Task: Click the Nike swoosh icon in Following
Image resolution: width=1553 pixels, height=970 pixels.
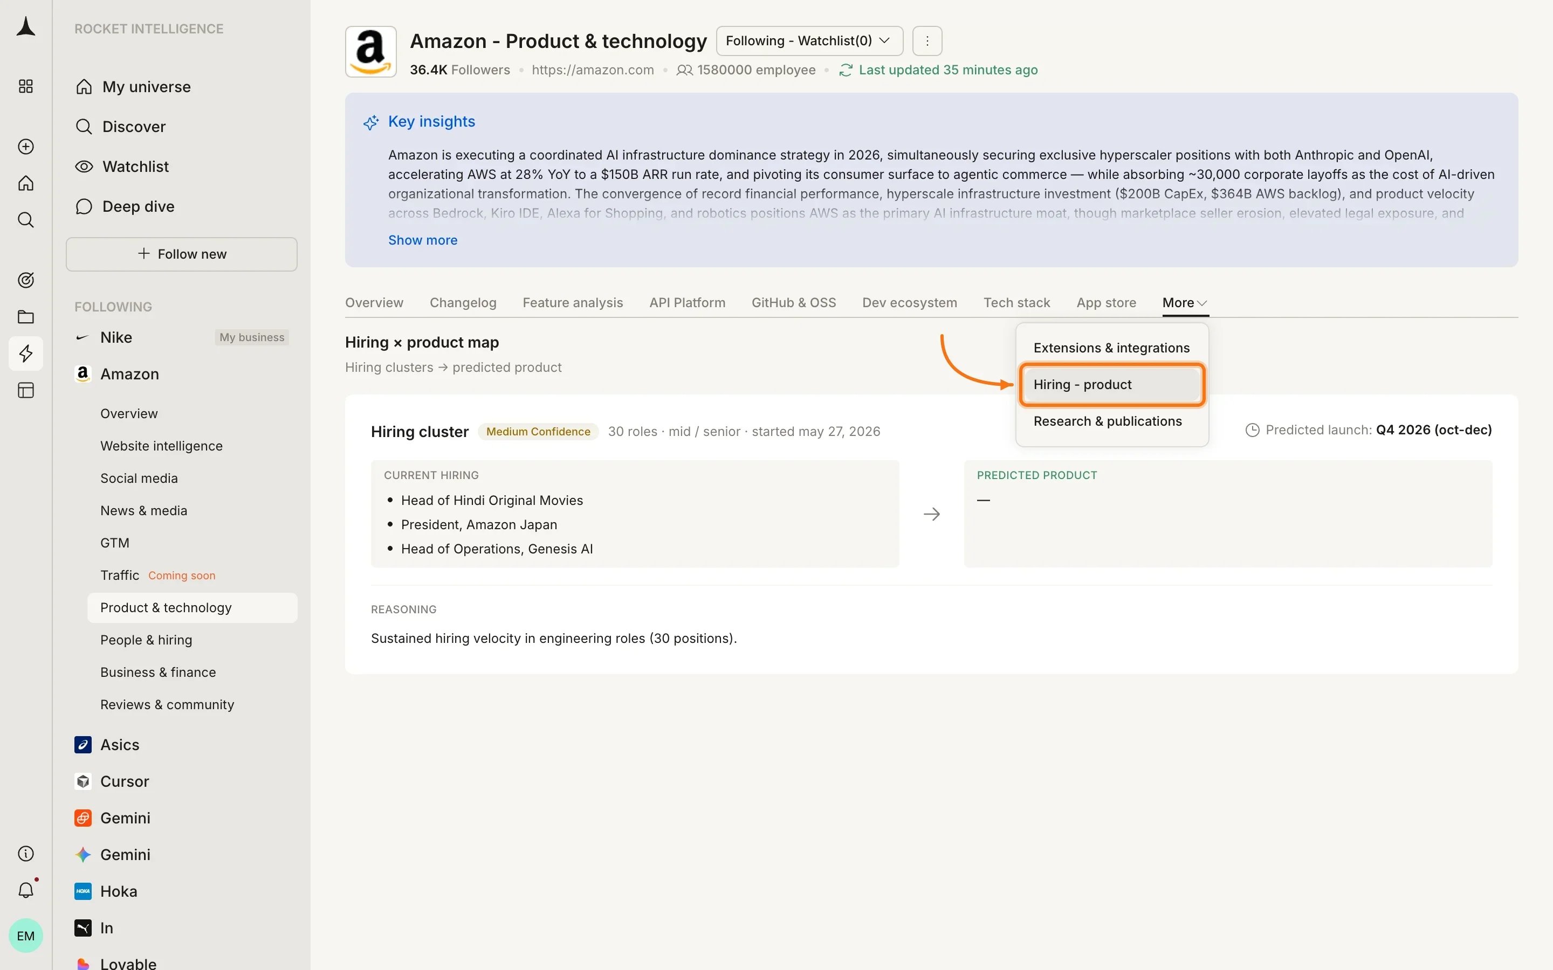Action: point(82,337)
